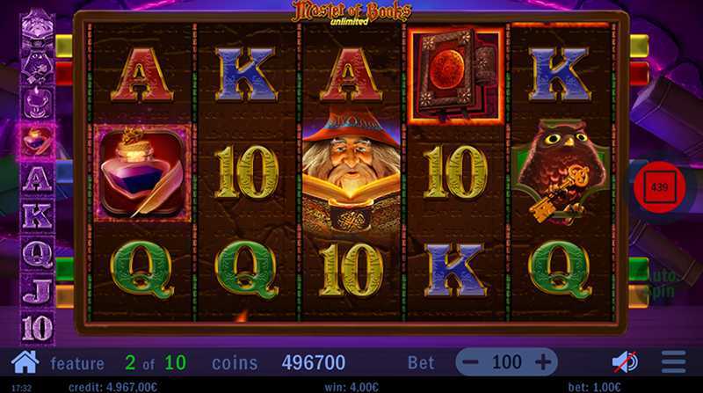This screenshot has height=393, width=703.
Task: Select the letter J in paytable sidebar
Action: pos(38,291)
